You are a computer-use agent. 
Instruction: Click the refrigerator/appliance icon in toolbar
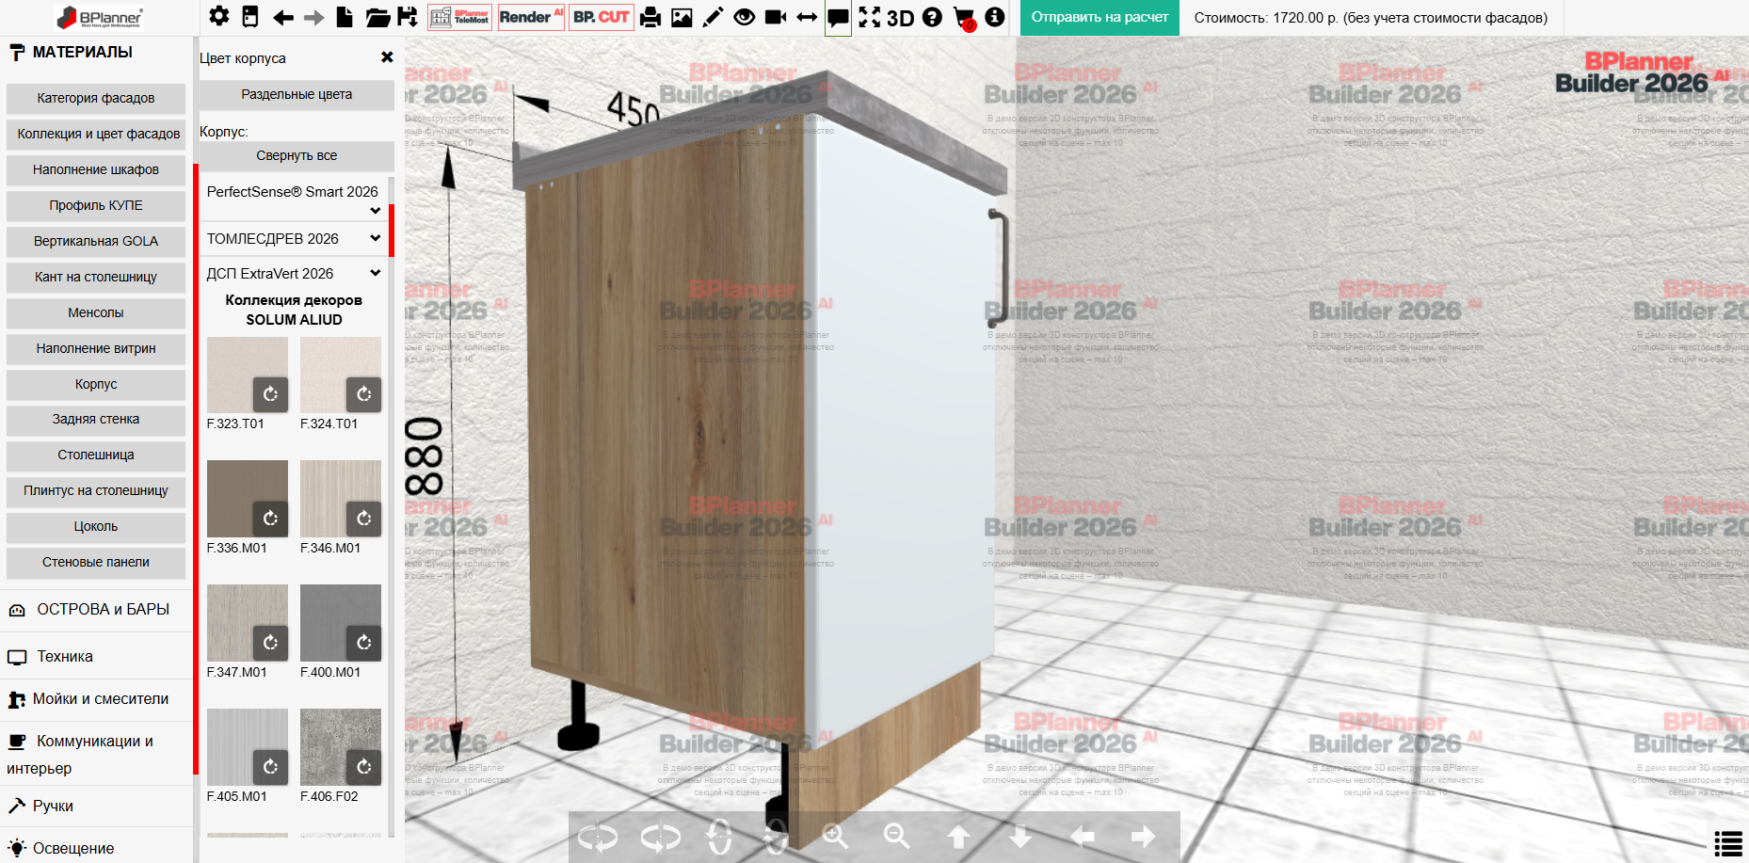point(250,17)
